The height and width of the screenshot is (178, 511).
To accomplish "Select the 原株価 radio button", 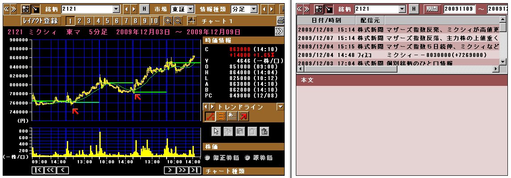I will (x=248, y=158).
